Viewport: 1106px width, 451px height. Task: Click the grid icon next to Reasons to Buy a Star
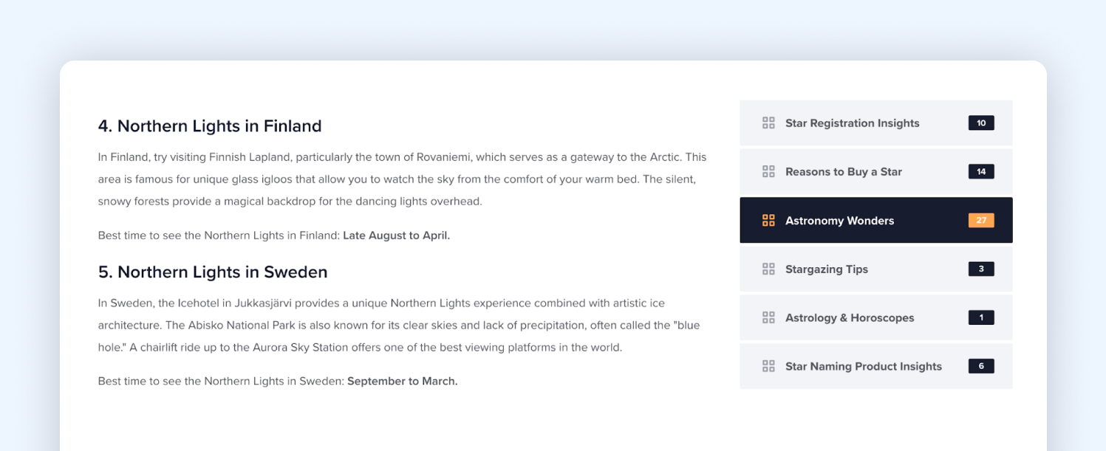pyautogui.click(x=768, y=171)
